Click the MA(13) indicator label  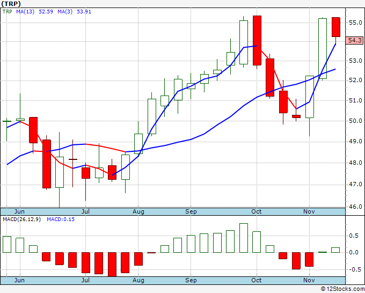[25, 12]
